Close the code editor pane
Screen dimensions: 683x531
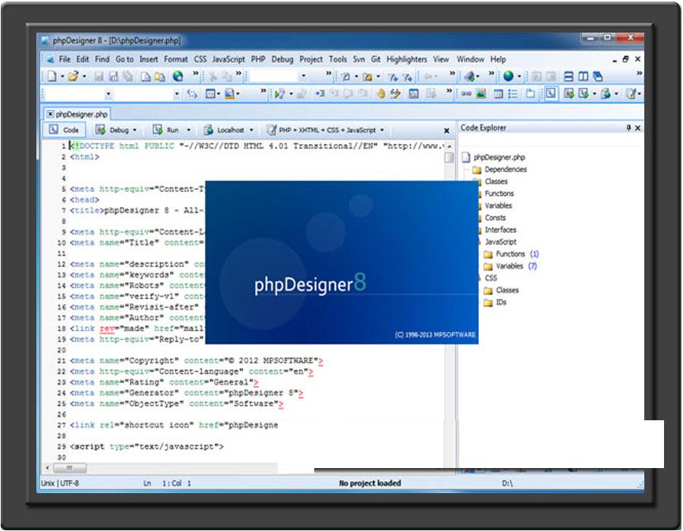446,130
